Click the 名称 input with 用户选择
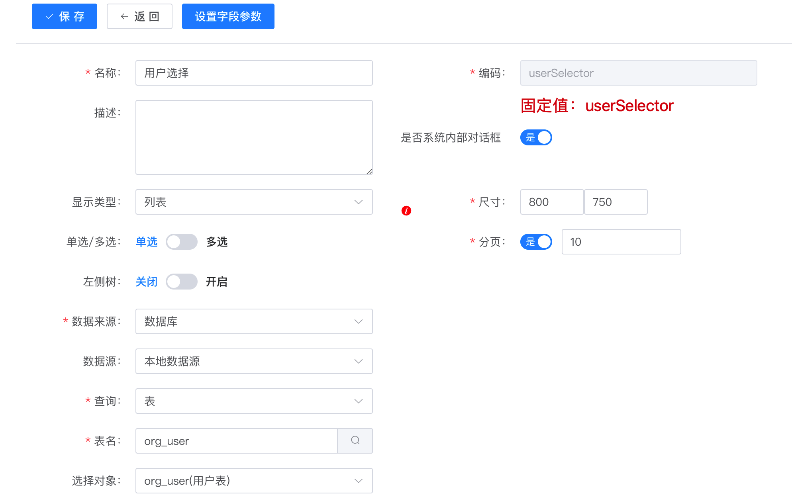Image resolution: width=792 pixels, height=501 pixels. pos(254,73)
